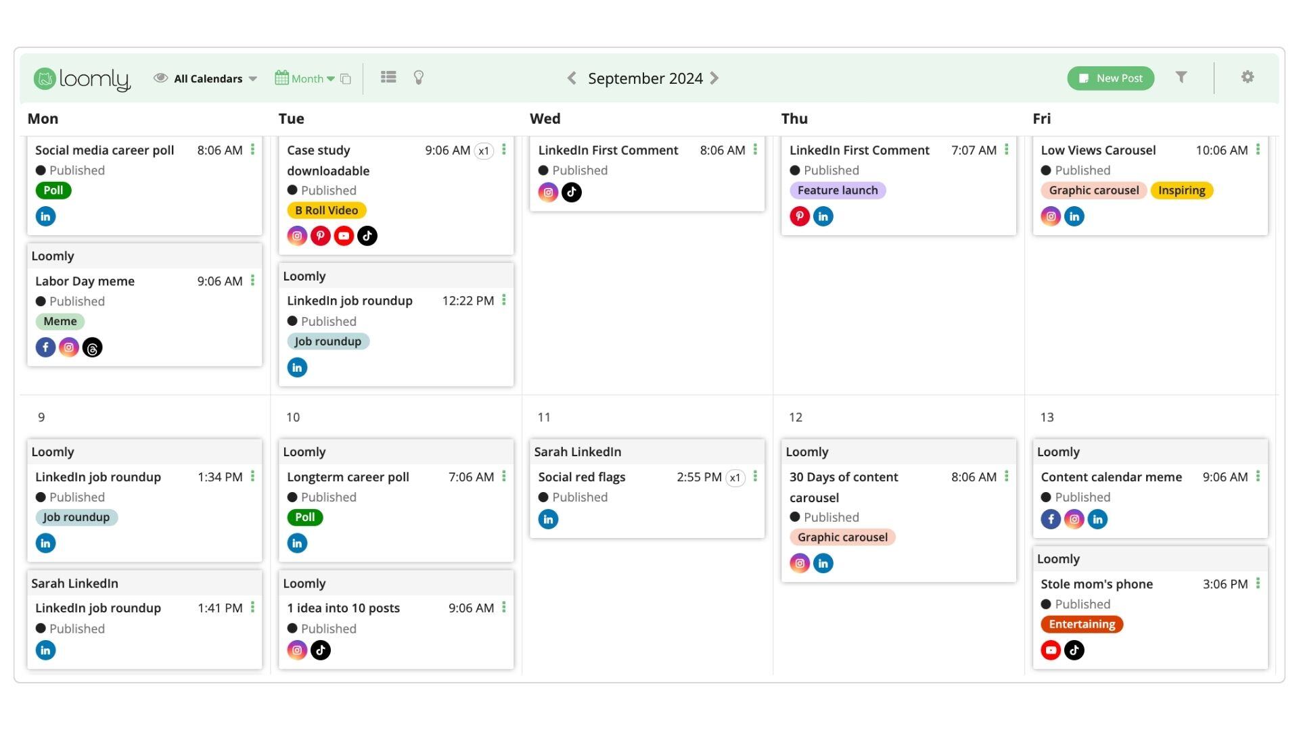The image size is (1299, 730).
Task: Open the list view icon in toolbar
Action: coord(388,77)
